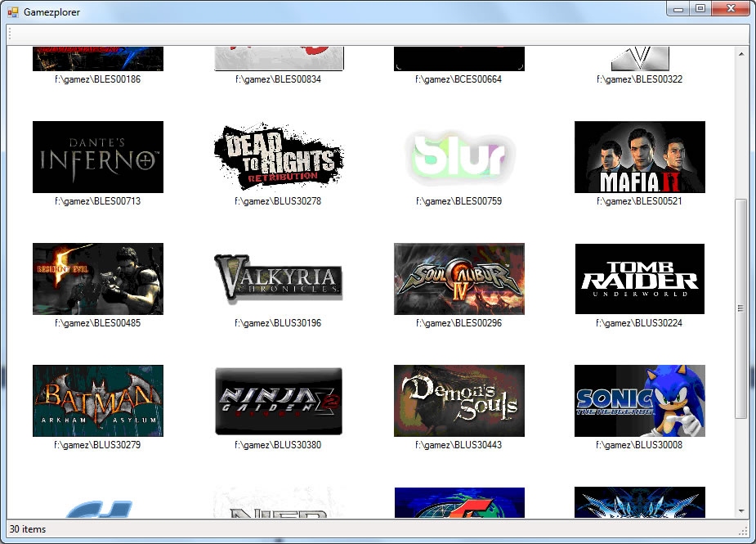This screenshot has height=544, width=756.
Task: Click the toolbar grip handle
Action: tap(10, 34)
